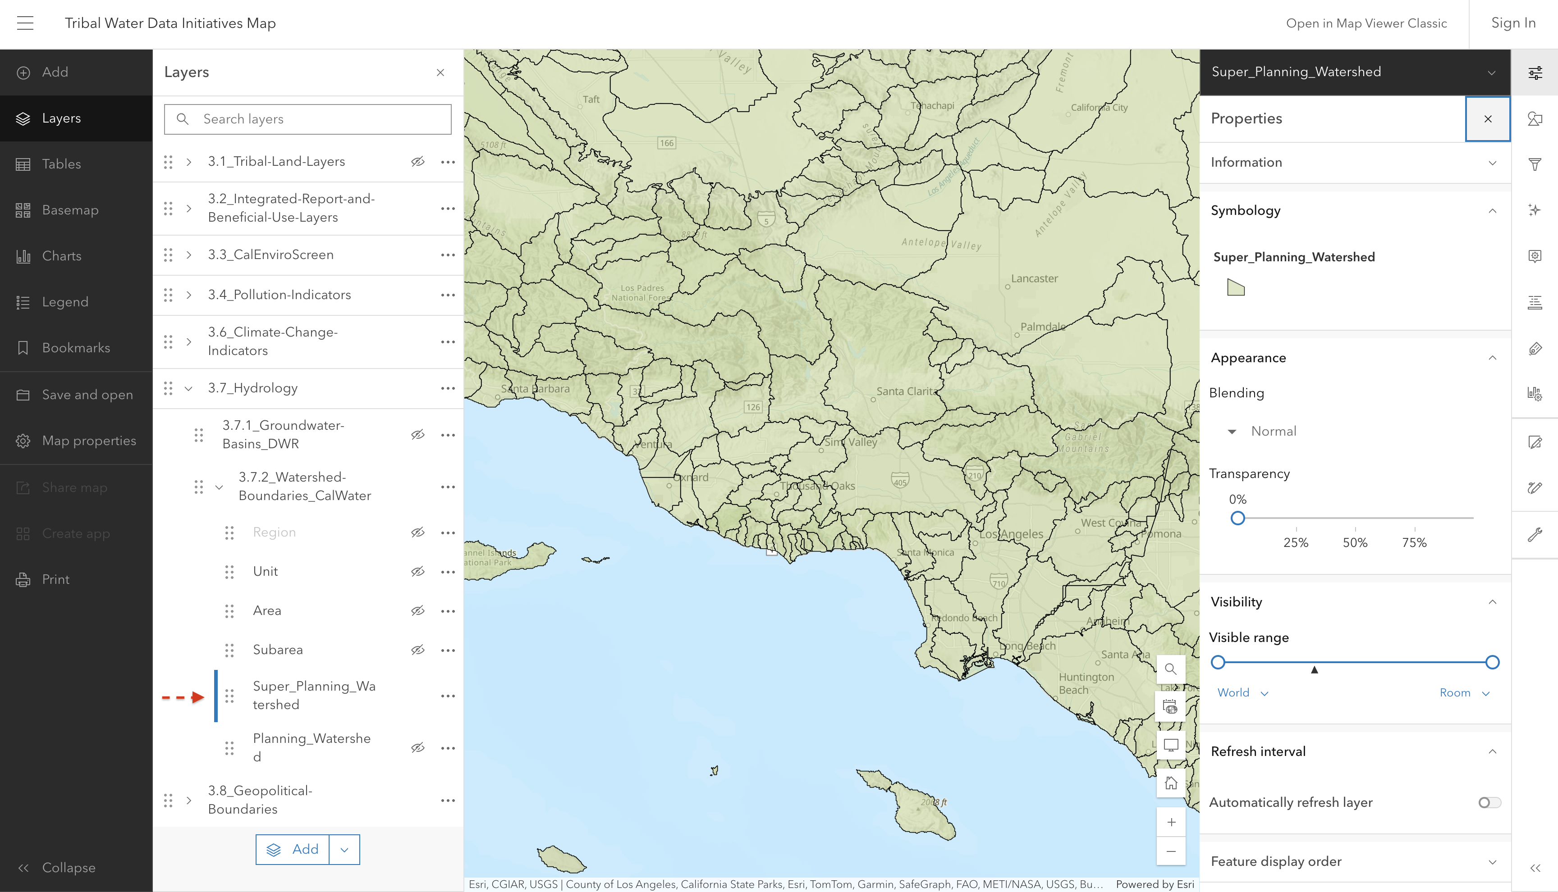Open the map tools wrench icon

pyautogui.click(x=1535, y=535)
